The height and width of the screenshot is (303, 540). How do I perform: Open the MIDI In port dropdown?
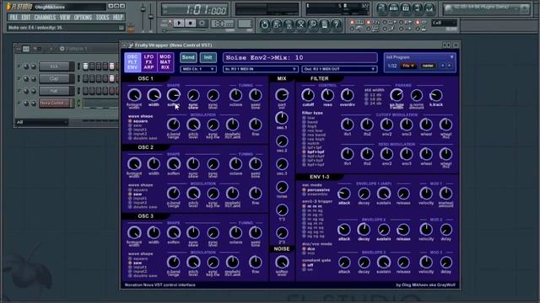coord(261,69)
